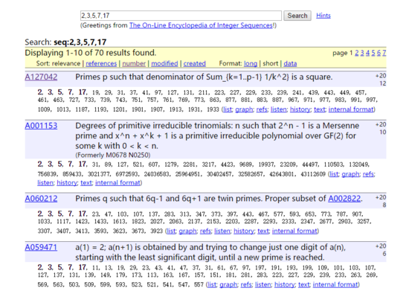409x291 pixels.
Task: Open sequence A060212
Action: pyautogui.click(x=41, y=199)
